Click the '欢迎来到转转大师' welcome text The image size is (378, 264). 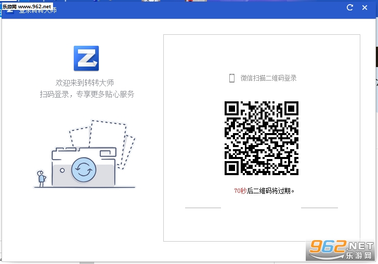85,83
